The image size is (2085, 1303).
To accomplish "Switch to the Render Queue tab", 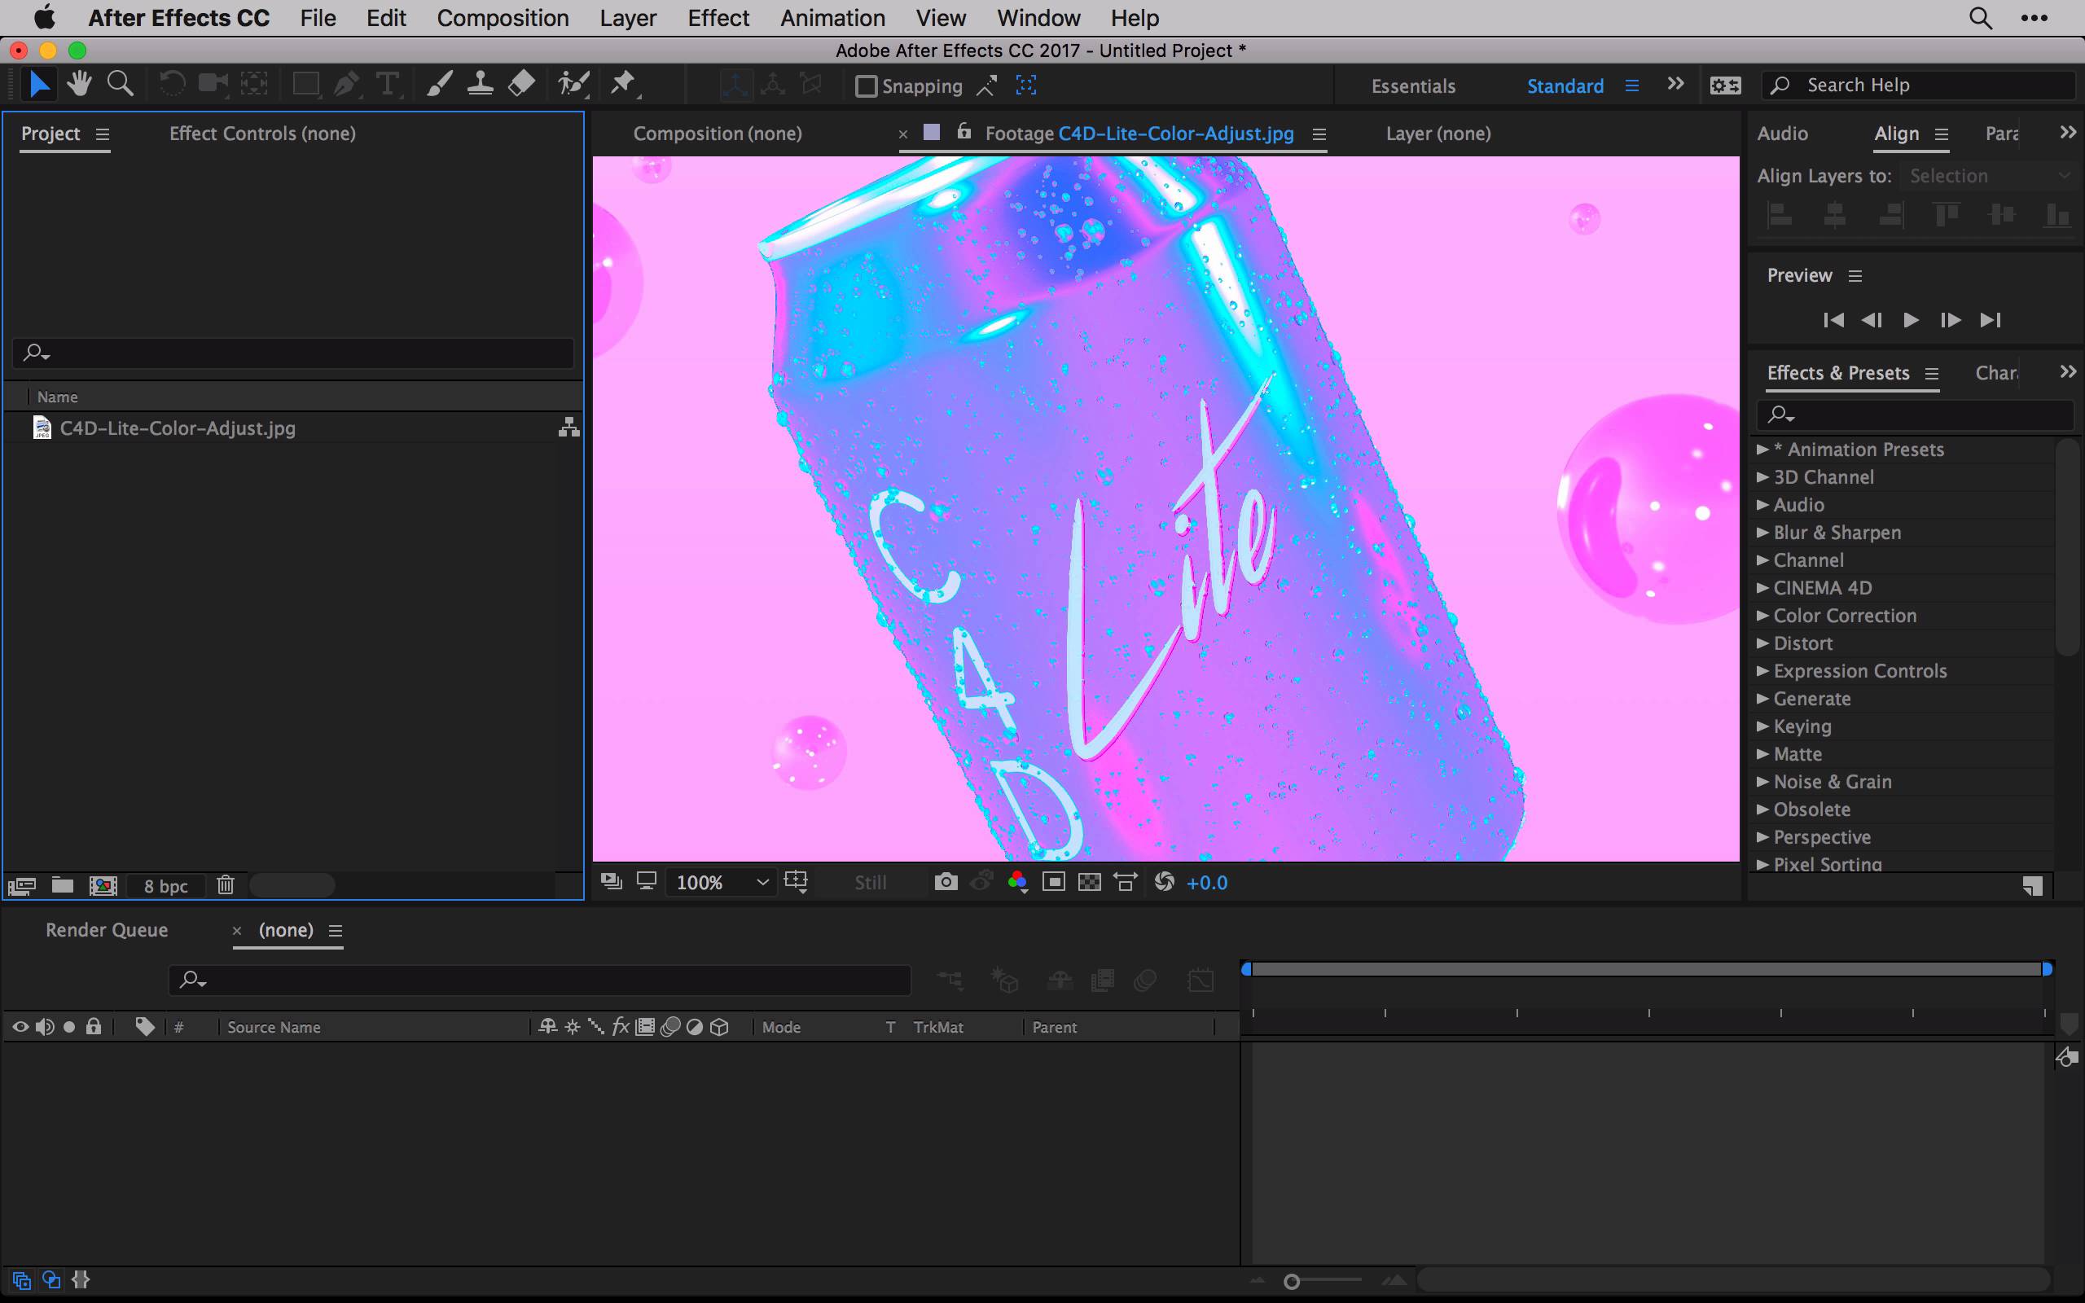I will [x=107, y=930].
